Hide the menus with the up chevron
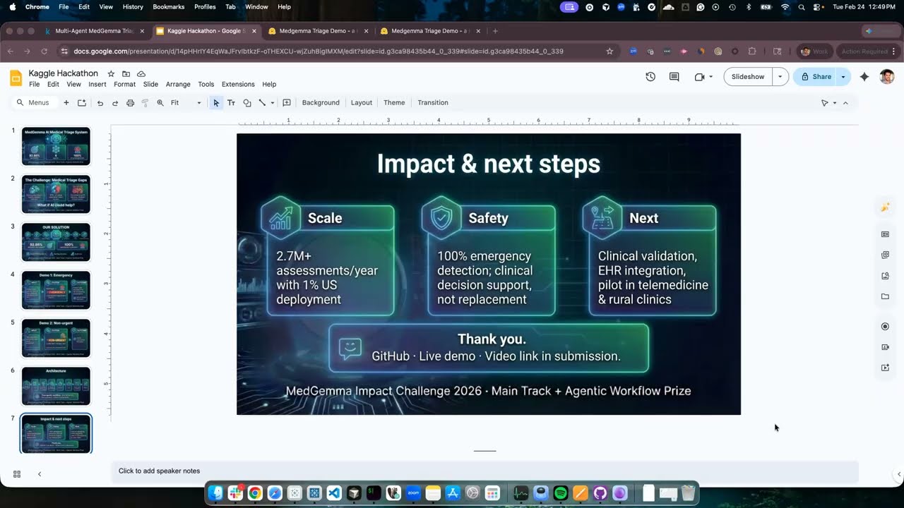This screenshot has height=508, width=904. 845,102
